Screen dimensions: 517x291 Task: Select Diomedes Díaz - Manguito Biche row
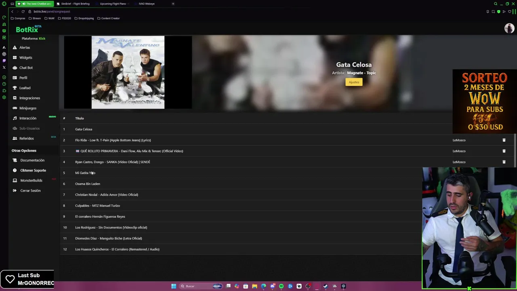click(241, 238)
